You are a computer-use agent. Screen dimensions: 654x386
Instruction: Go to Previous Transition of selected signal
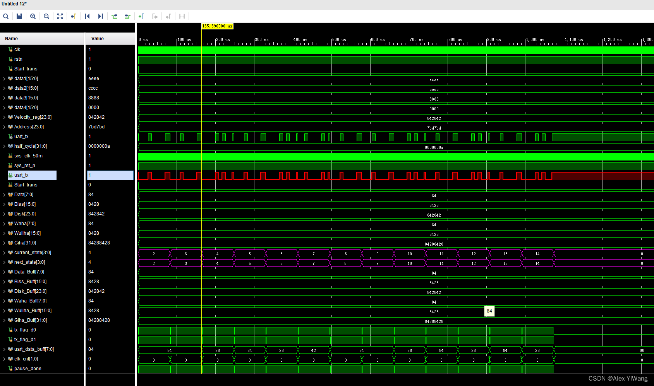click(x=114, y=16)
